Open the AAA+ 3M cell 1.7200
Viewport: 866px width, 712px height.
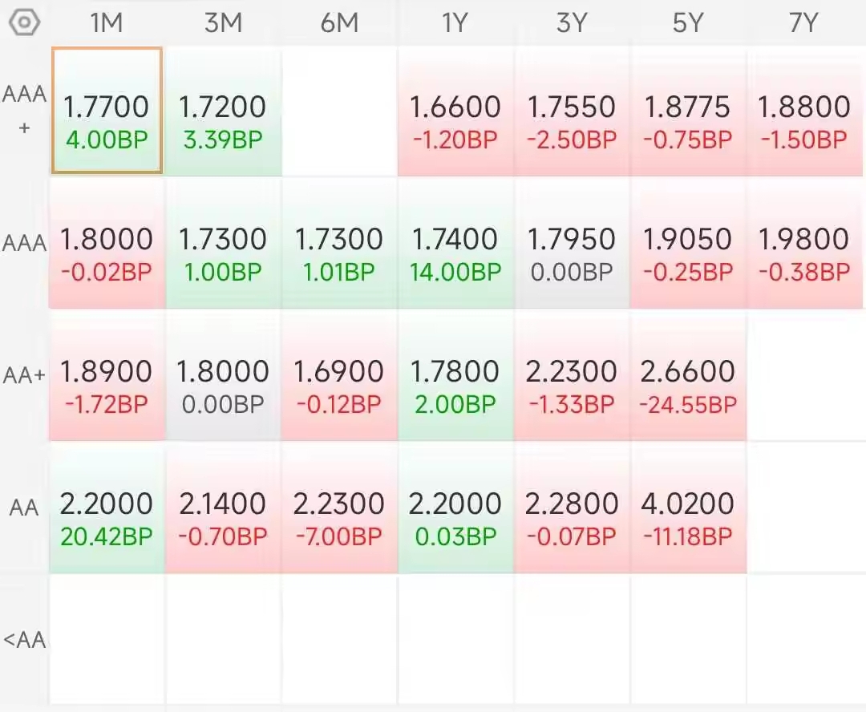[223, 111]
